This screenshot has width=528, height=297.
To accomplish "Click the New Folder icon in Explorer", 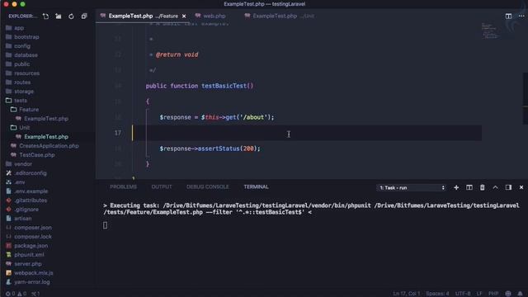I will coord(59,16).
